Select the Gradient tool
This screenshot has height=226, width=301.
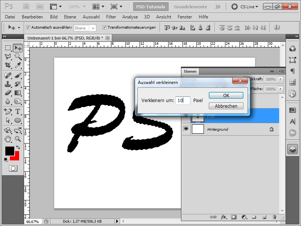point(18,93)
